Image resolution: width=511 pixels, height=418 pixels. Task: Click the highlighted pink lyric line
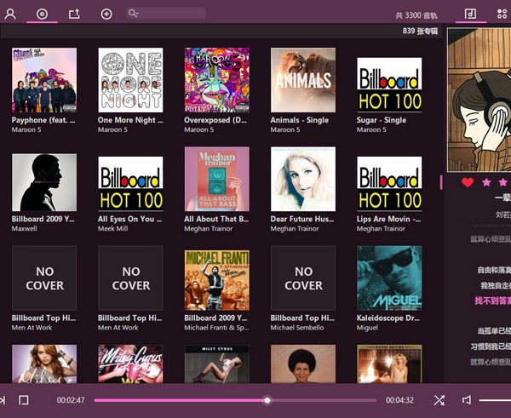pos(493,301)
